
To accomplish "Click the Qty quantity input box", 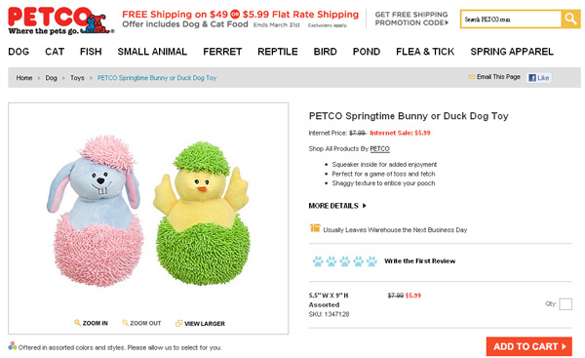I will click(x=565, y=304).
